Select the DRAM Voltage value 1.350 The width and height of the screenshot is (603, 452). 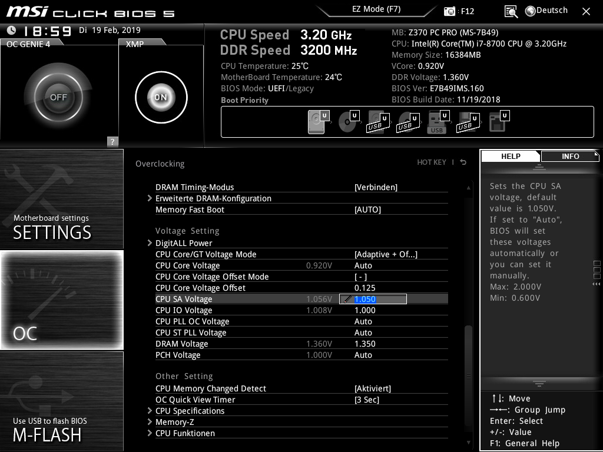click(x=365, y=344)
